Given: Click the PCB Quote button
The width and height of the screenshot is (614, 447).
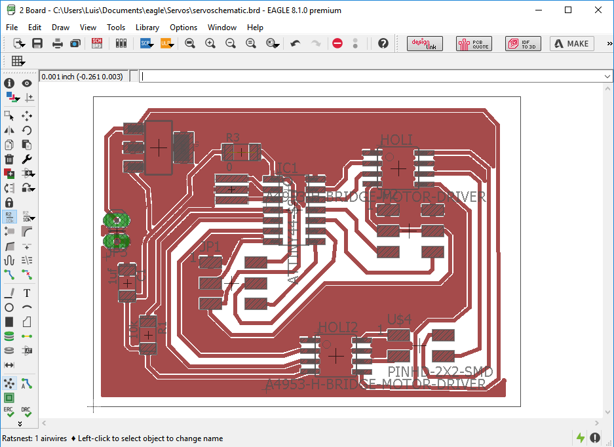Looking at the screenshot, I should click(474, 43).
